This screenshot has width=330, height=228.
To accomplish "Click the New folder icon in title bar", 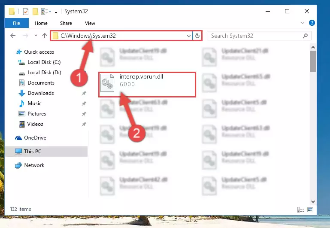I will [x=35, y=11].
